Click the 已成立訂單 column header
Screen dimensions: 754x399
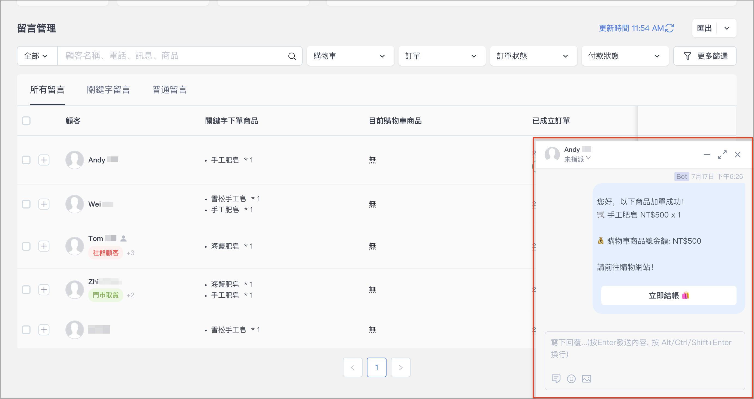click(x=551, y=121)
